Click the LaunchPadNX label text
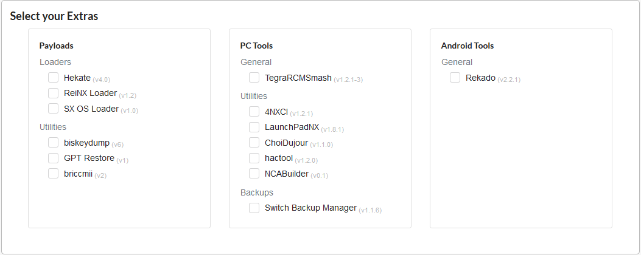The image size is (641, 255). [292, 127]
